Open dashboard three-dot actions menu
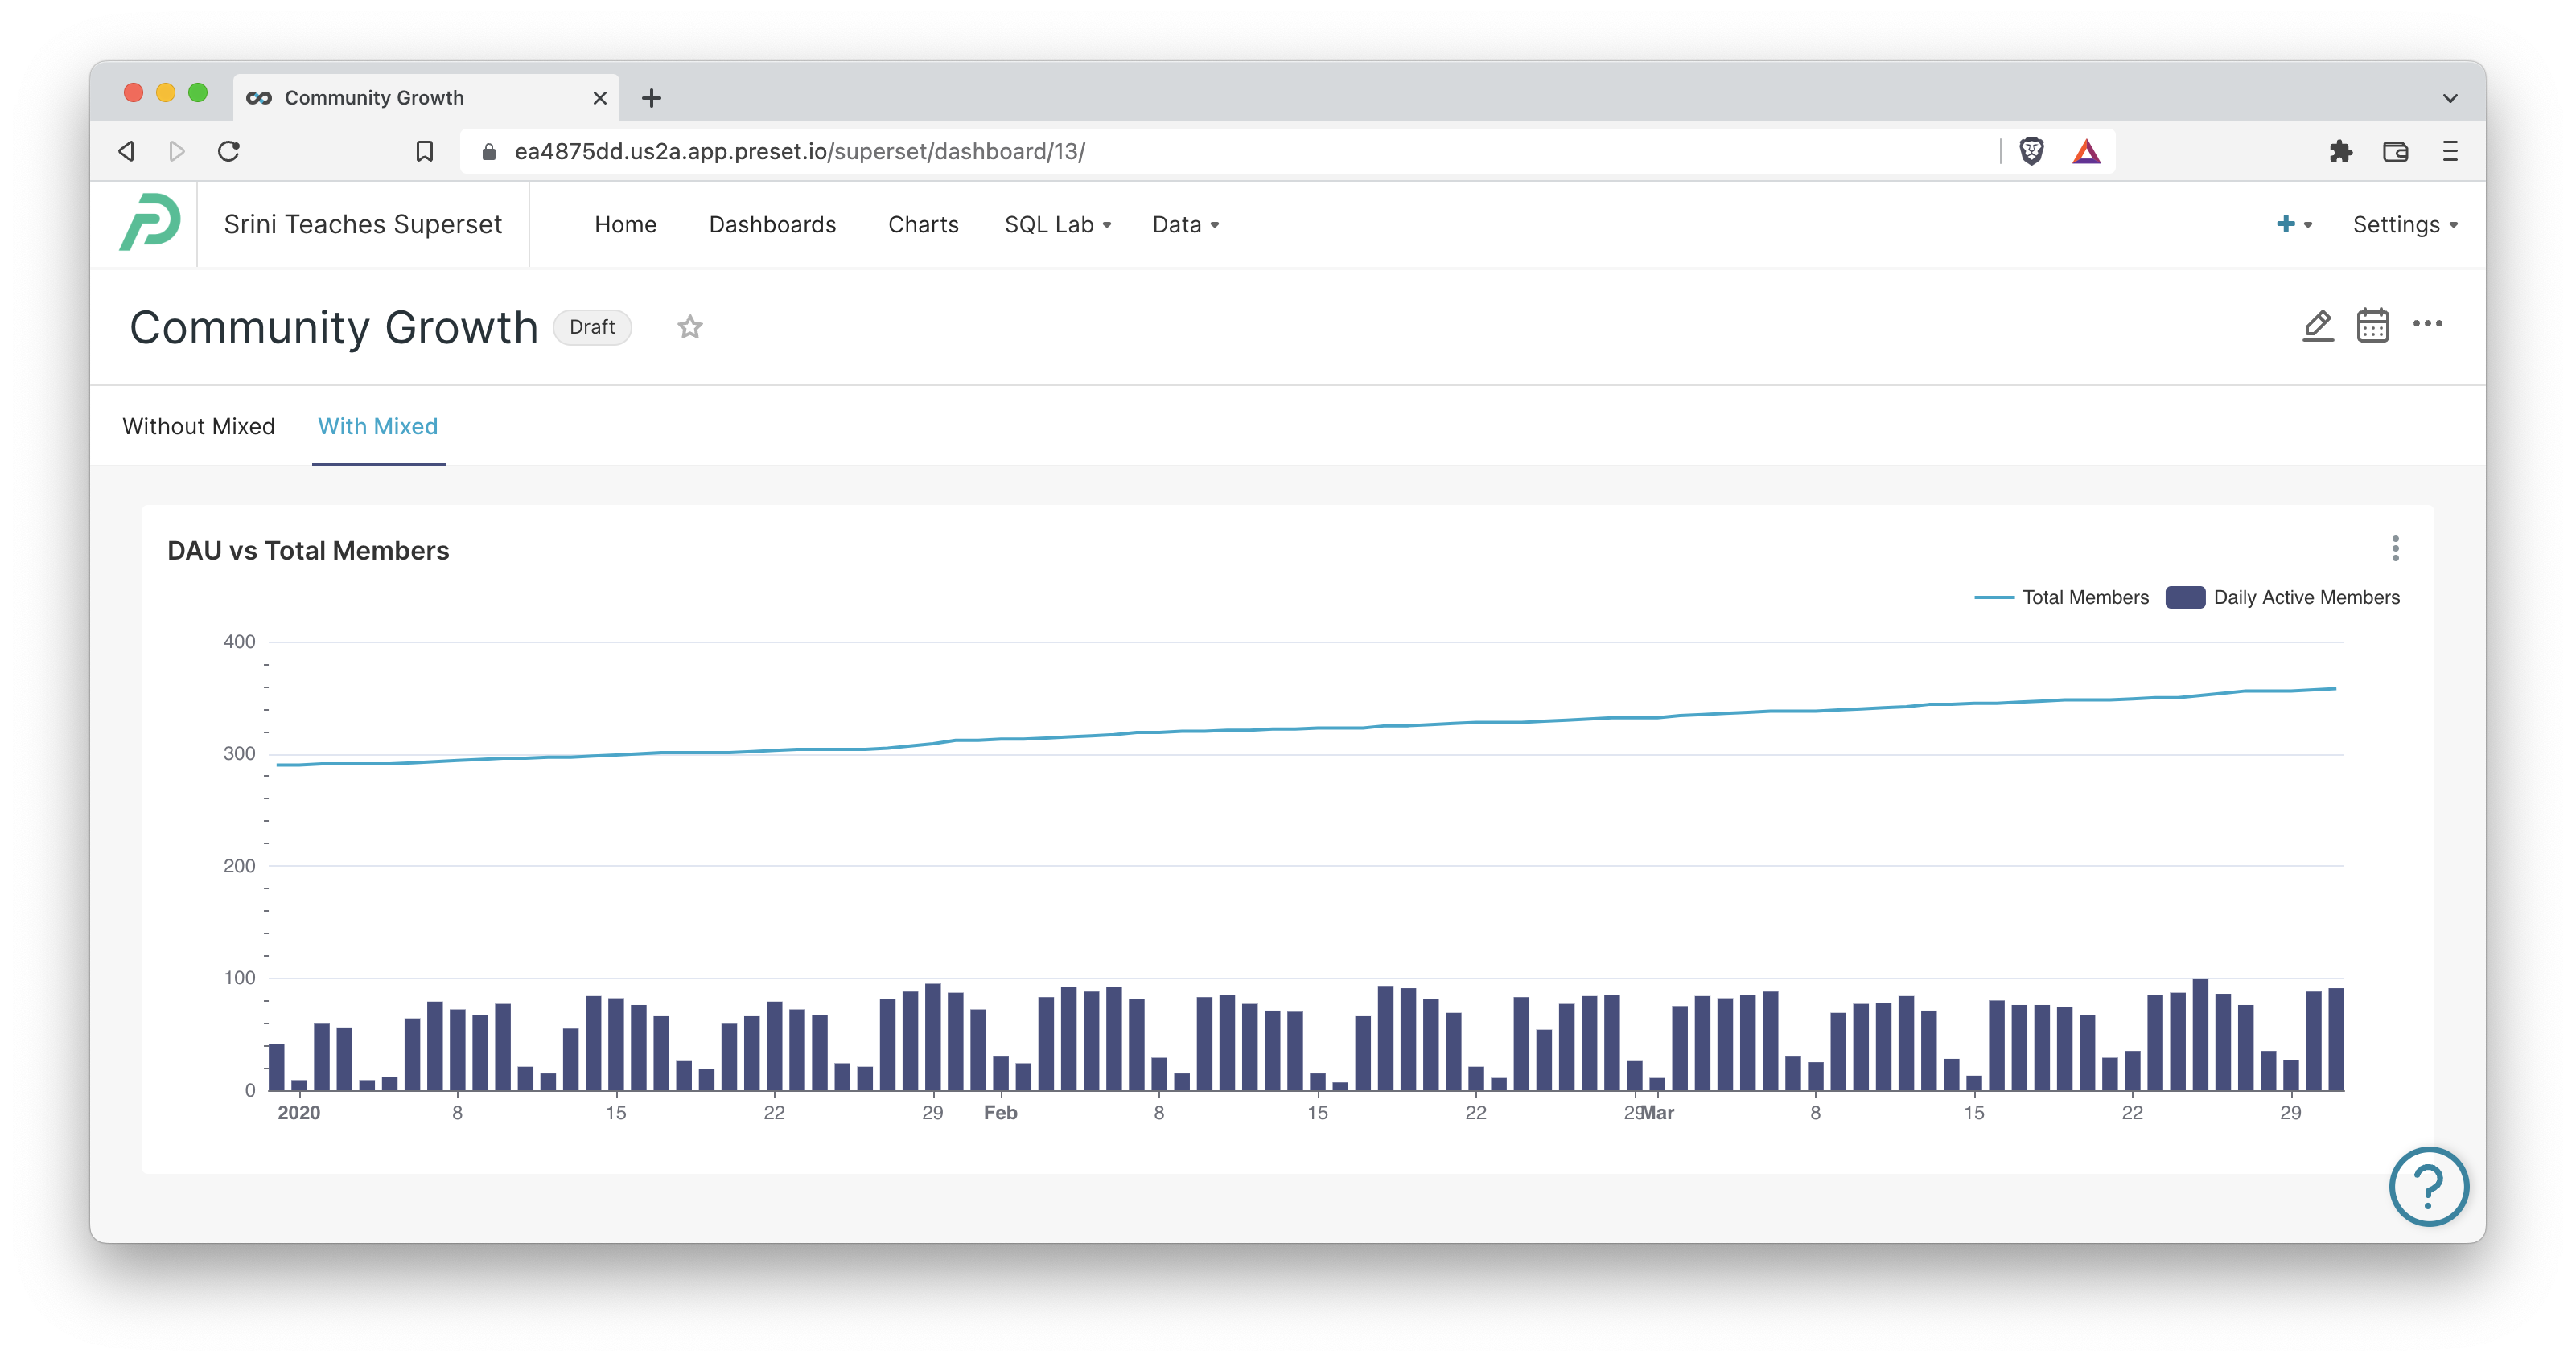Image resolution: width=2576 pixels, height=1362 pixels. [x=2427, y=324]
